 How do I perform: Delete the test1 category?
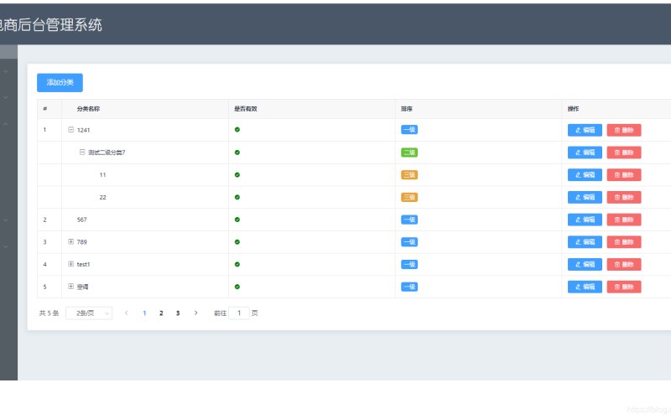point(624,264)
